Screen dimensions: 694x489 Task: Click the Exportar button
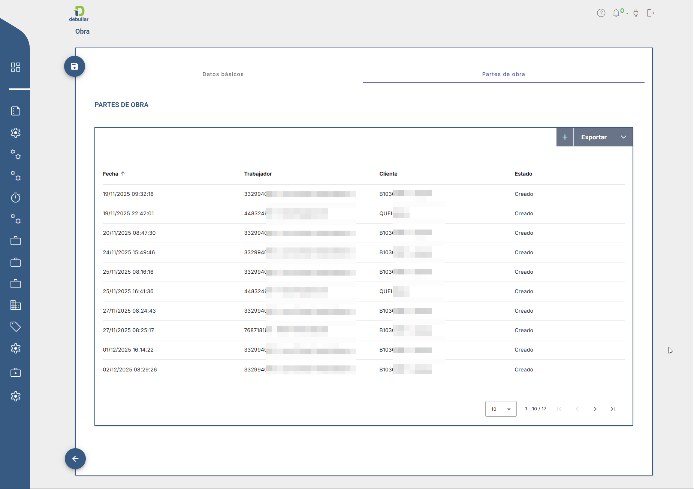594,137
